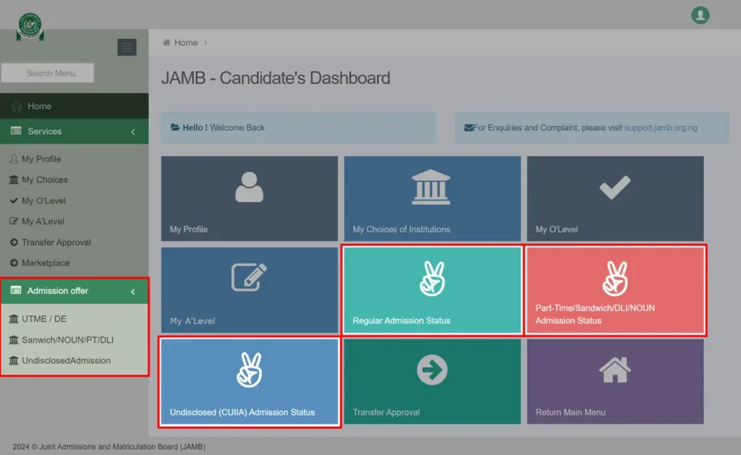Viewport: 741px width, 455px height.
Task: Click the circled arrow icon on Transfer Approval tile
Action: [432, 370]
